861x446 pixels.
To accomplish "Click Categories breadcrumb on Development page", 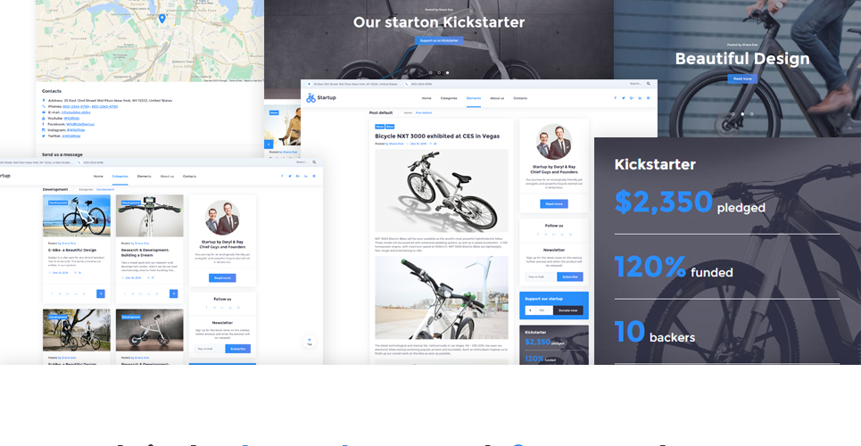I will [86, 189].
